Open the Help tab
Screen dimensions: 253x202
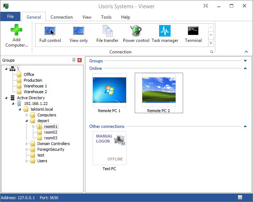coord(125,17)
